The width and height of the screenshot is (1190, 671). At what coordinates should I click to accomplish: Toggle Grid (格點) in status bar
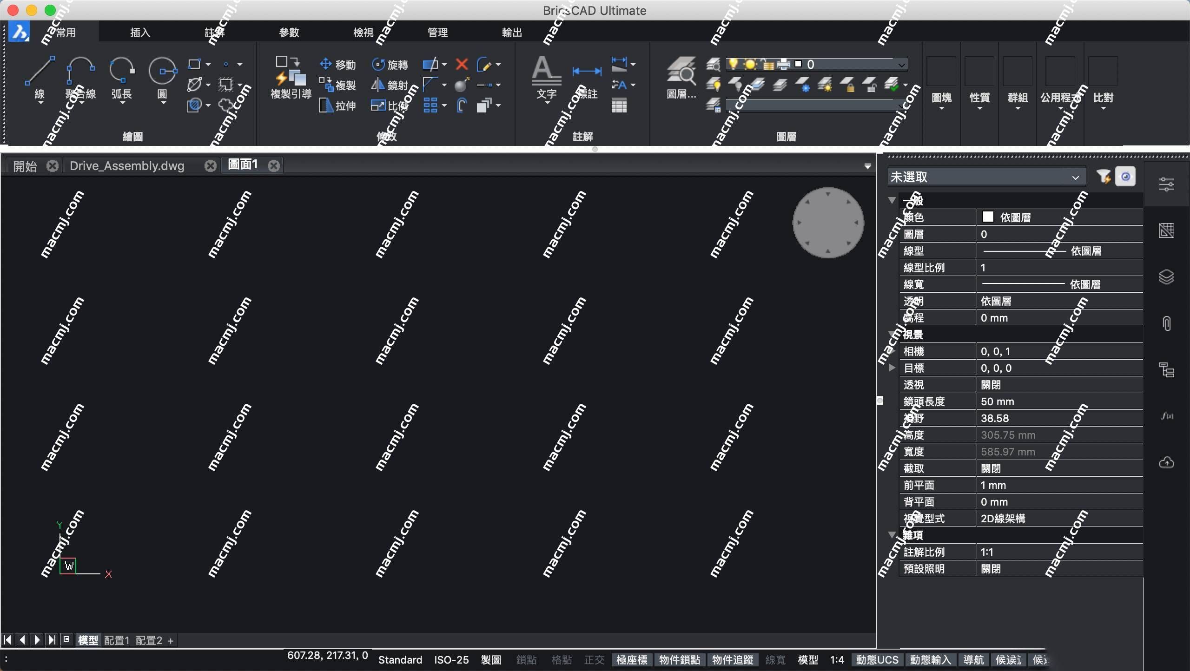click(562, 660)
